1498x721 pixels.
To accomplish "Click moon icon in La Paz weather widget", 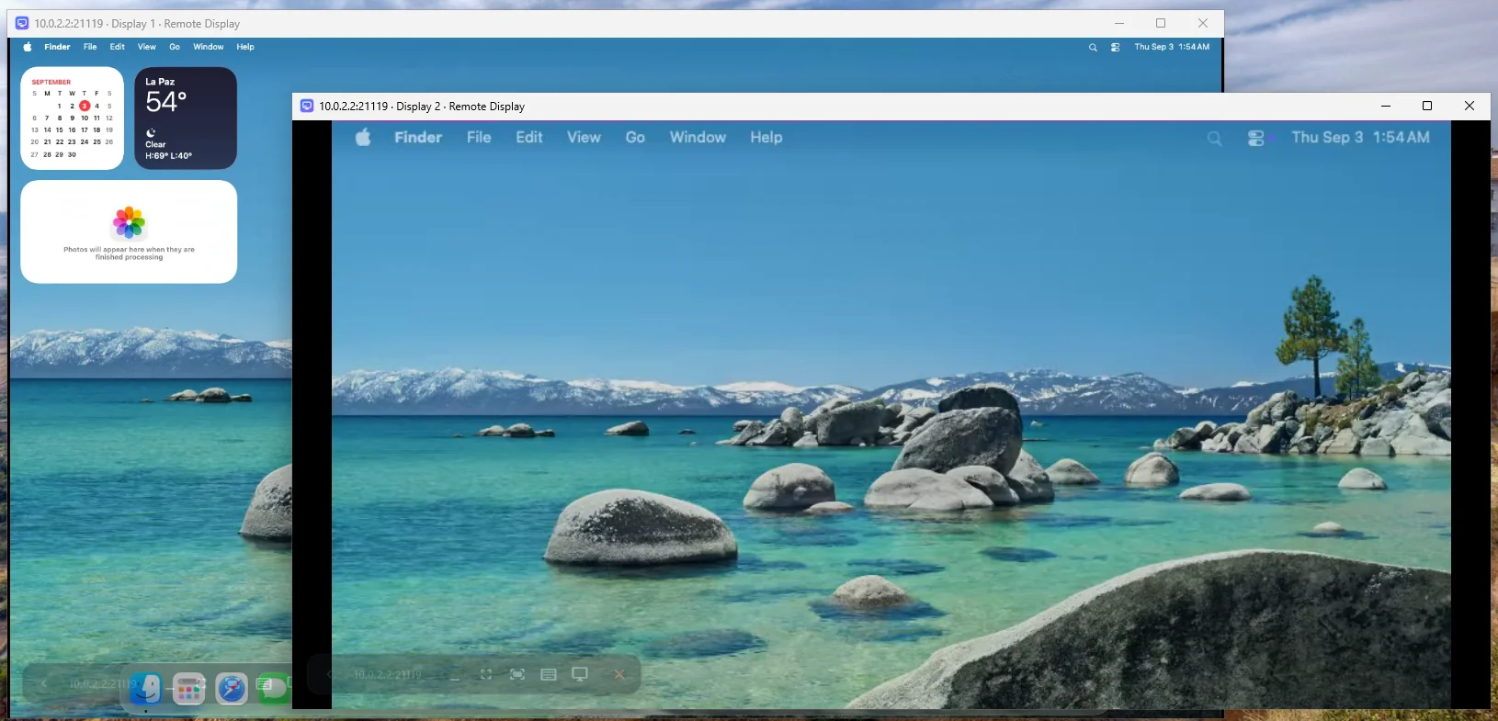I will click(151, 133).
